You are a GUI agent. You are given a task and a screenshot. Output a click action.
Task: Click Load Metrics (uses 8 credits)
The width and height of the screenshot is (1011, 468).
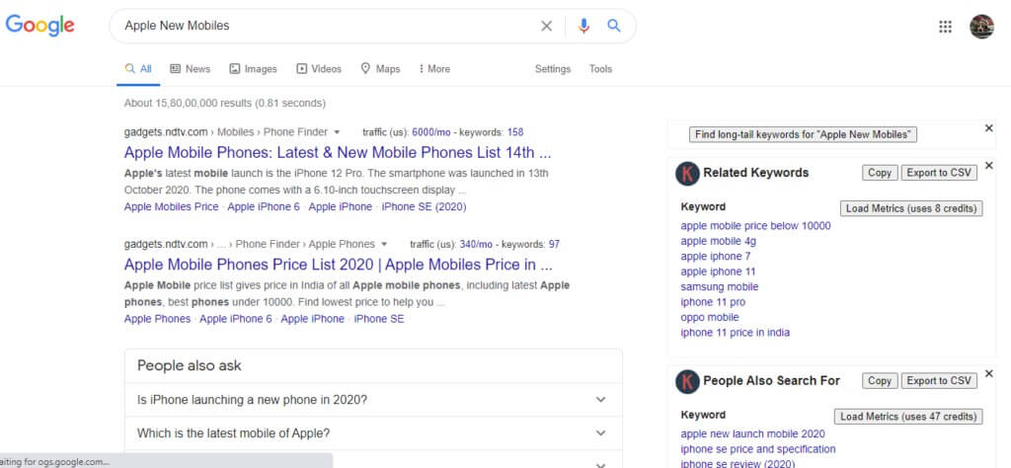tap(911, 209)
